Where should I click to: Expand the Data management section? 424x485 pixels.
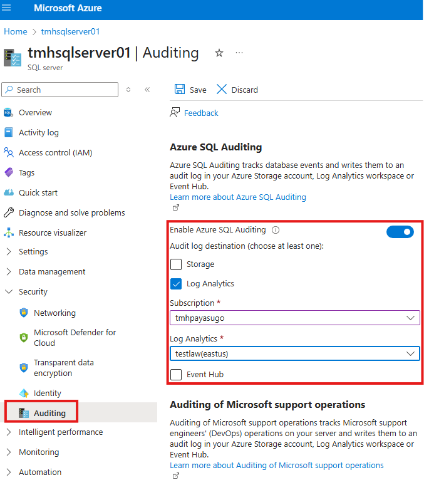9,271
